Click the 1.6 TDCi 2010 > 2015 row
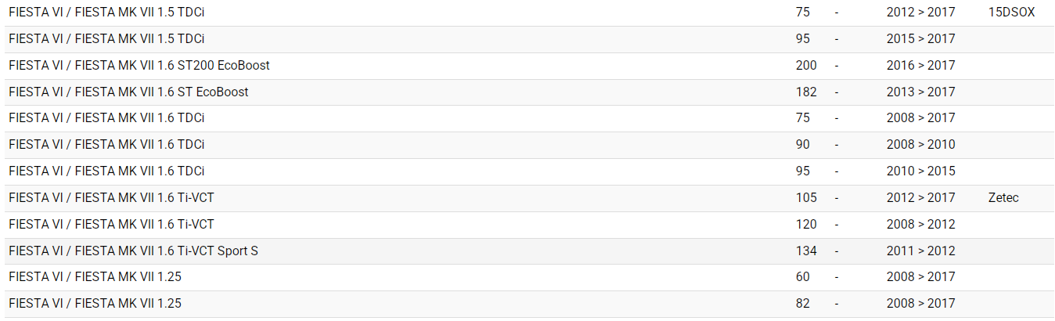Viewport: 1055px width, 321px height. pyautogui.click(x=106, y=171)
